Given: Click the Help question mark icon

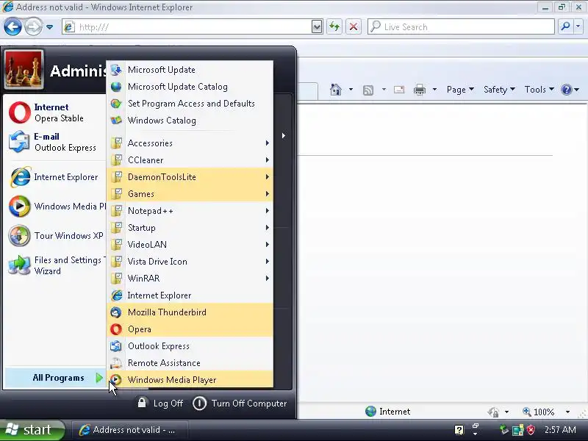Looking at the screenshot, I should point(566,90).
